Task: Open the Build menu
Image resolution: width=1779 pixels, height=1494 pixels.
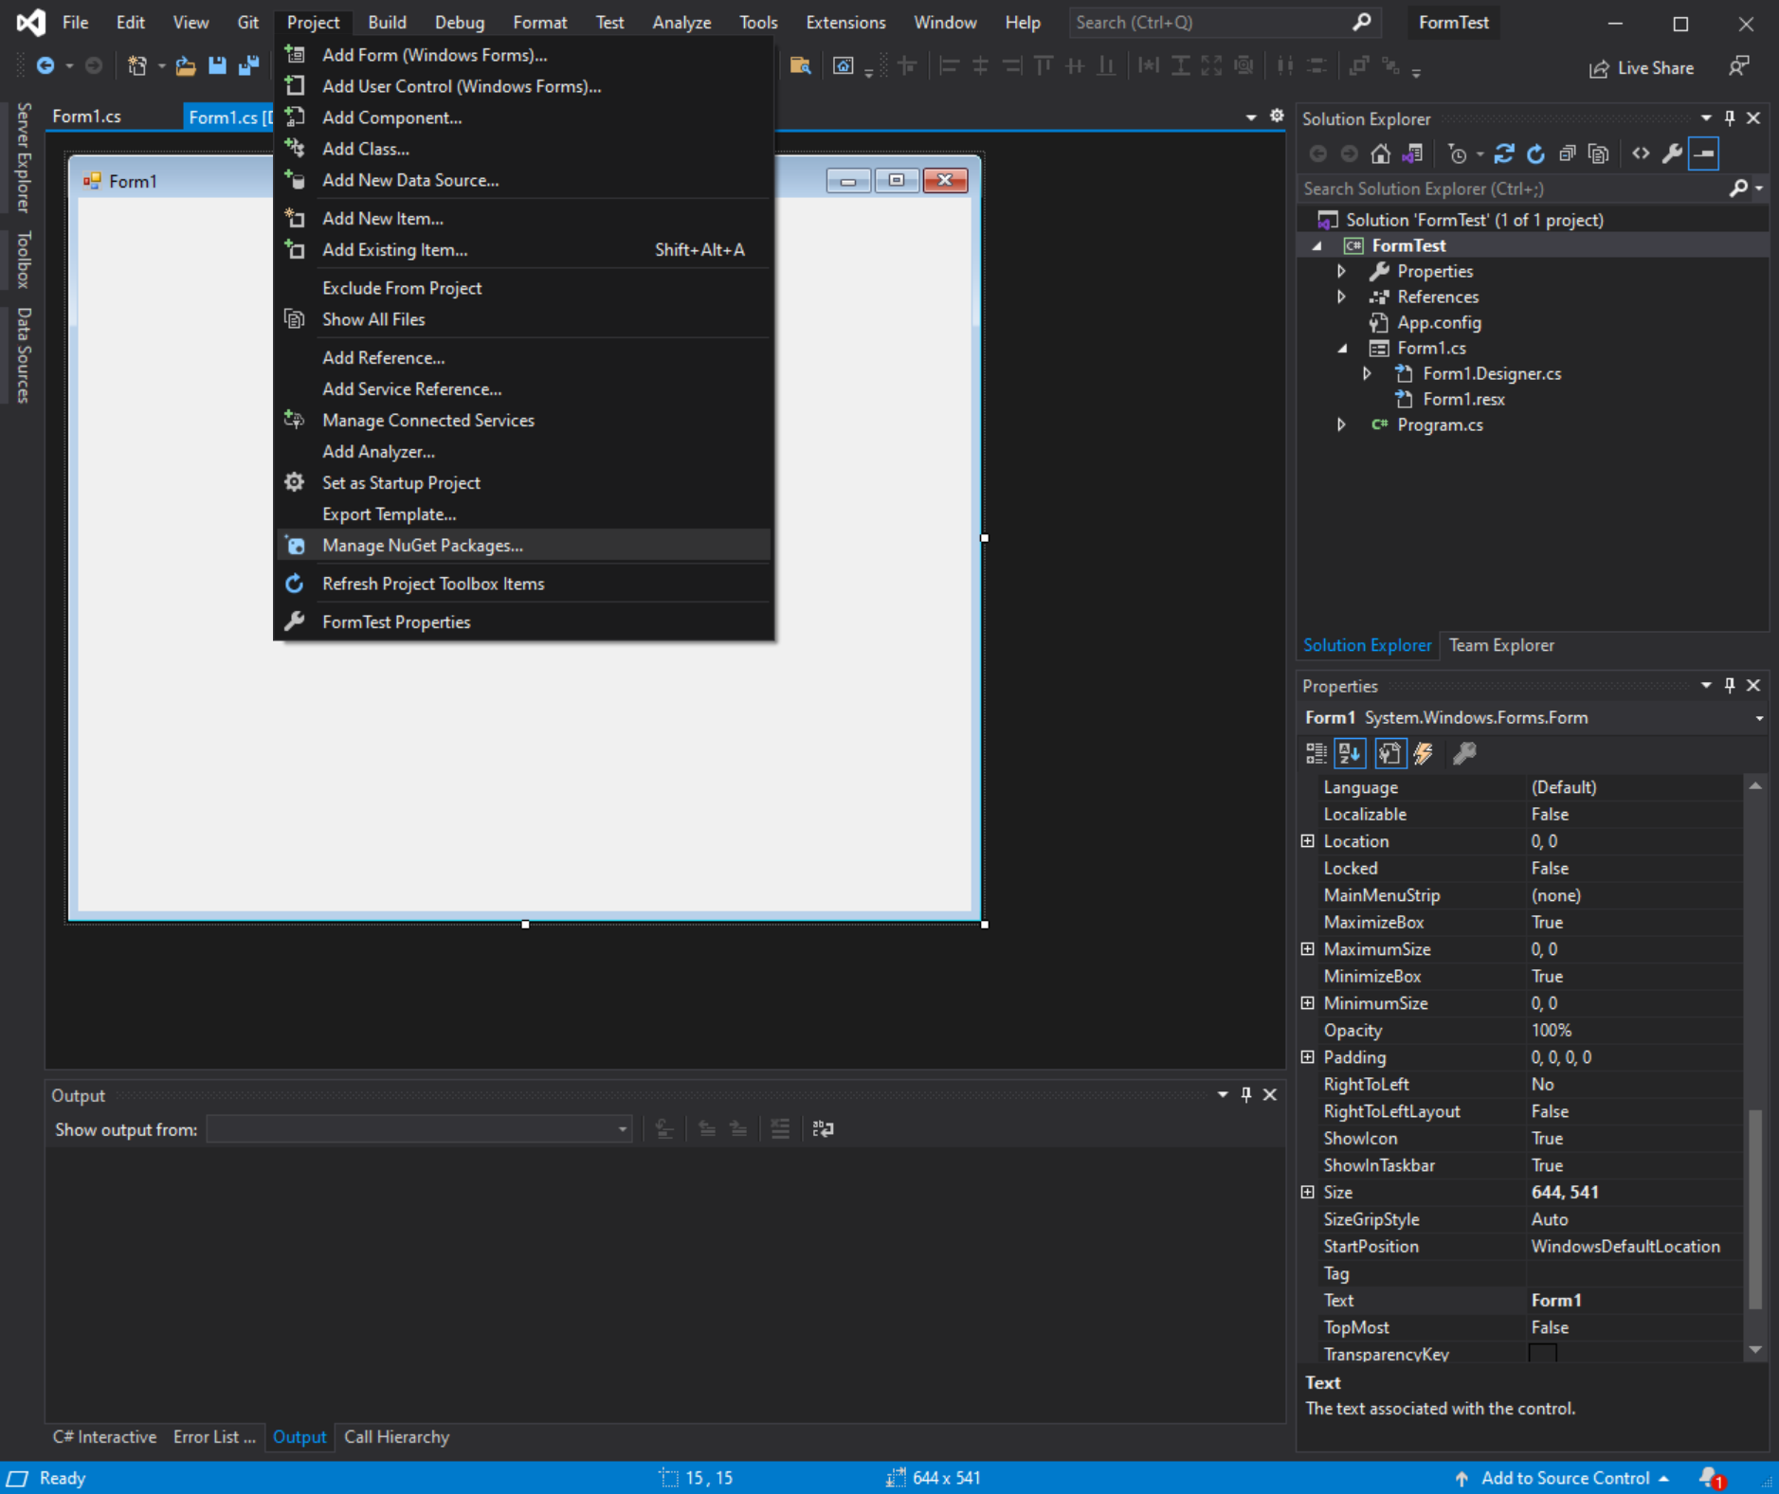Action: click(387, 22)
